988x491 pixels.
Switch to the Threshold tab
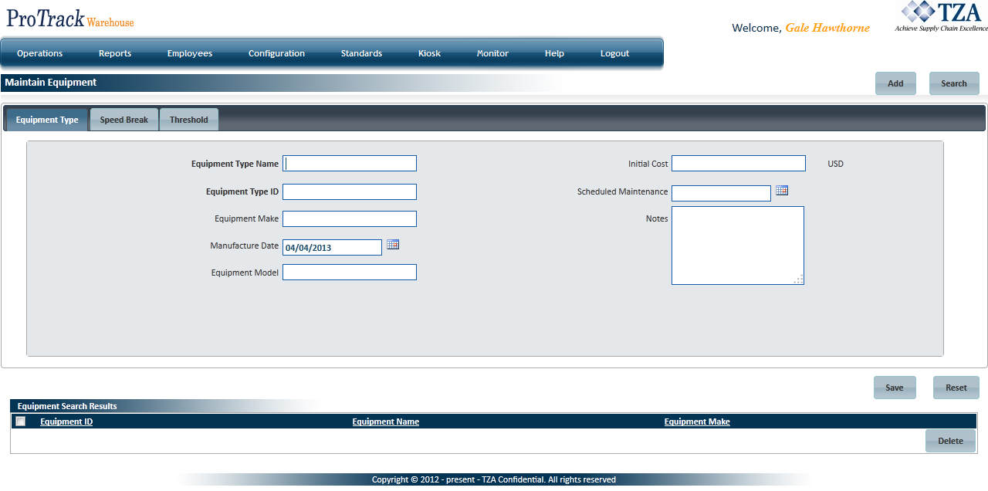click(189, 120)
